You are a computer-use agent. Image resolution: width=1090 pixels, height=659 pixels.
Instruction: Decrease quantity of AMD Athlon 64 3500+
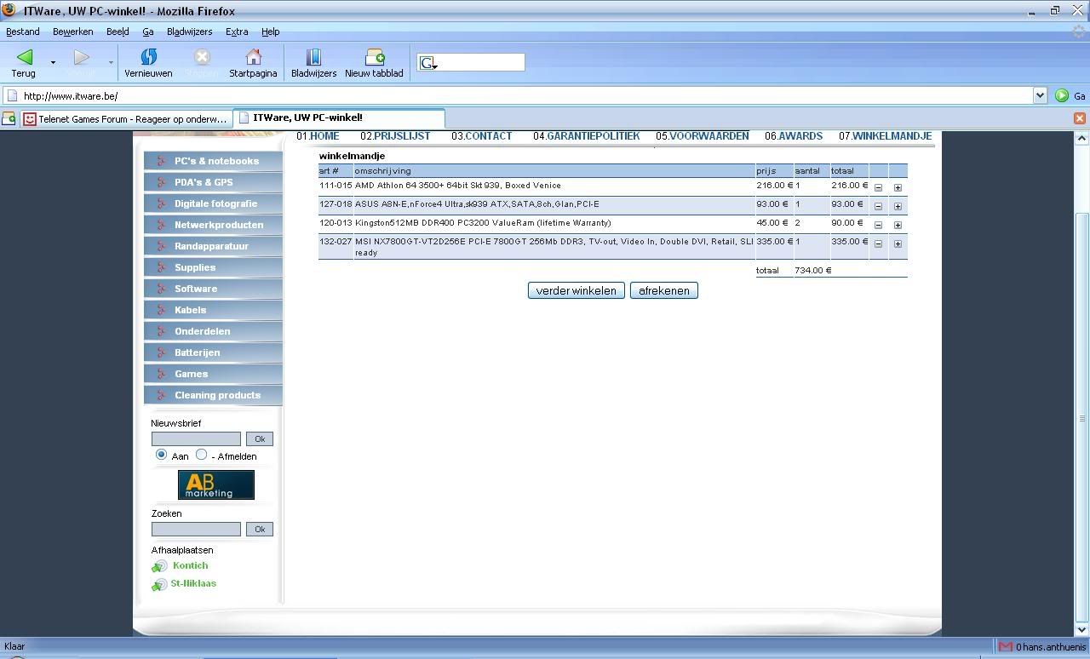878,187
